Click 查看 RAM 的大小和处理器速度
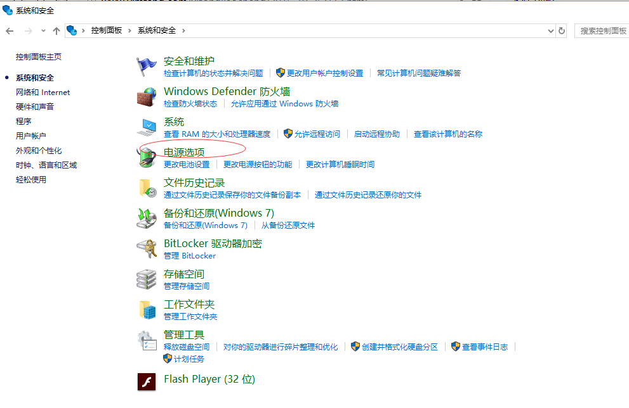 217,134
